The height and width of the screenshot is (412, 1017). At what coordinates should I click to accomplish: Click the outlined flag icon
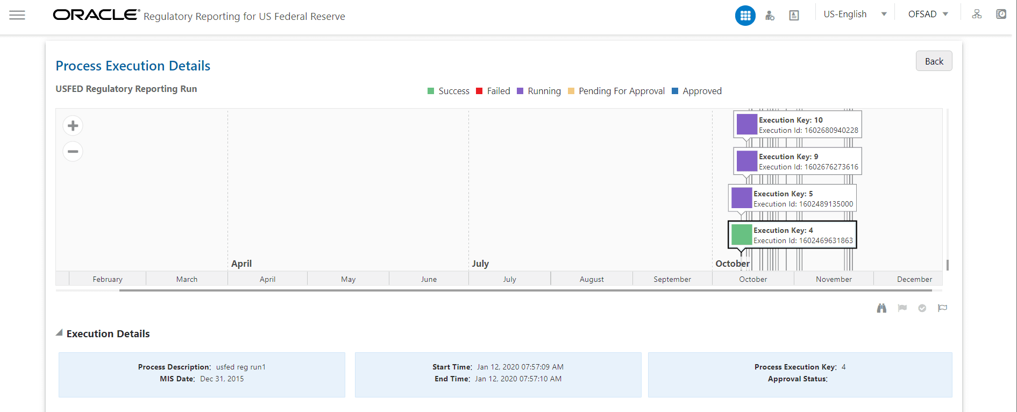click(942, 308)
